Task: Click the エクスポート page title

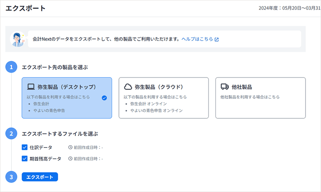Action: [26, 8]
